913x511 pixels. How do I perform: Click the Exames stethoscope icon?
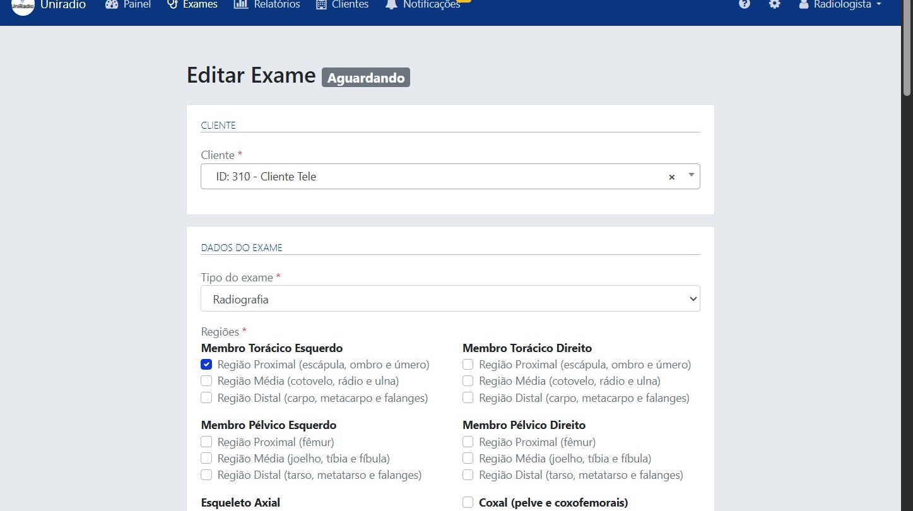[172, 4]
